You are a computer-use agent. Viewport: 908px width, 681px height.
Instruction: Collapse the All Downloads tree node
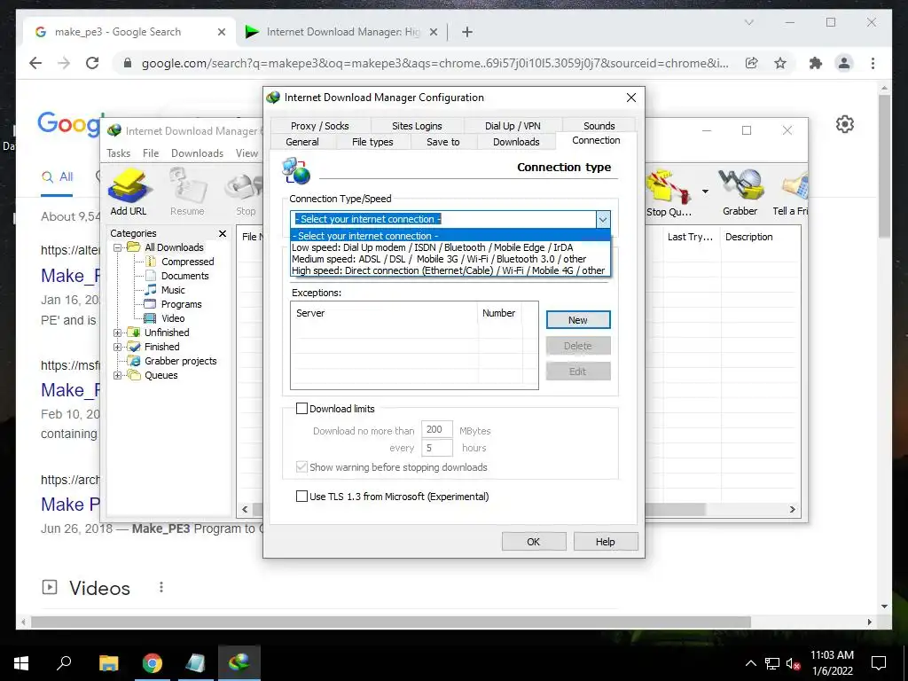click(x=118, y=248)
